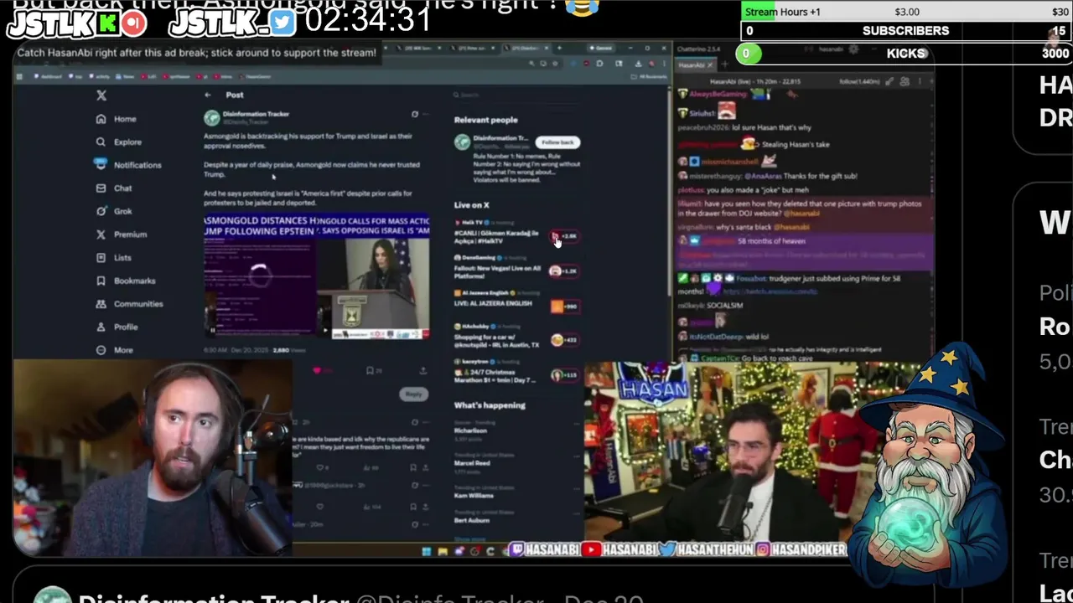Click the Windows Start button
Viewport: 1073px width, 603px height.
pos(426,551)
